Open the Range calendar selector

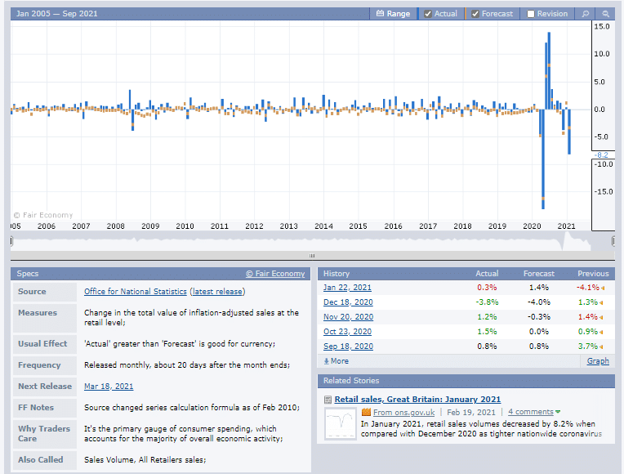[393, 14]
